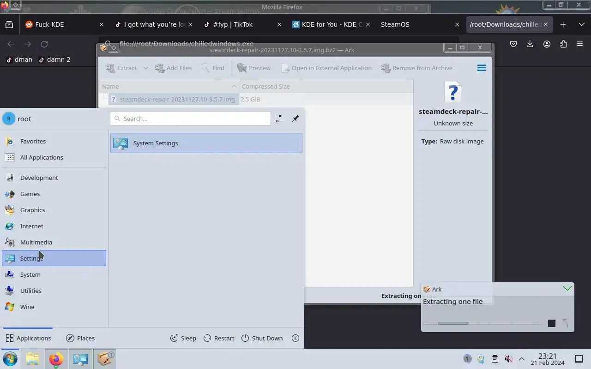Select steamdeck-repair-20231127.10-3.5.7.img file row
The width and height of the screenshot is (591, 369).
pos(173,99)
